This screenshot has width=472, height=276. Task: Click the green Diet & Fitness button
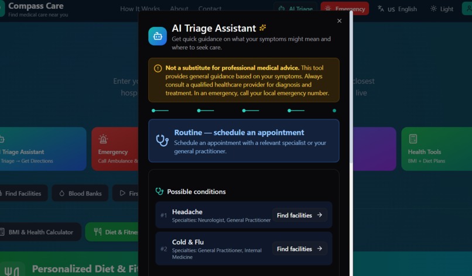(x=112, y=232)
